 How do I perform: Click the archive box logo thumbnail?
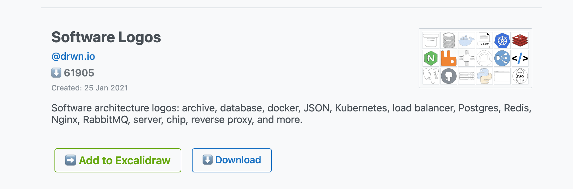[431, 40]
